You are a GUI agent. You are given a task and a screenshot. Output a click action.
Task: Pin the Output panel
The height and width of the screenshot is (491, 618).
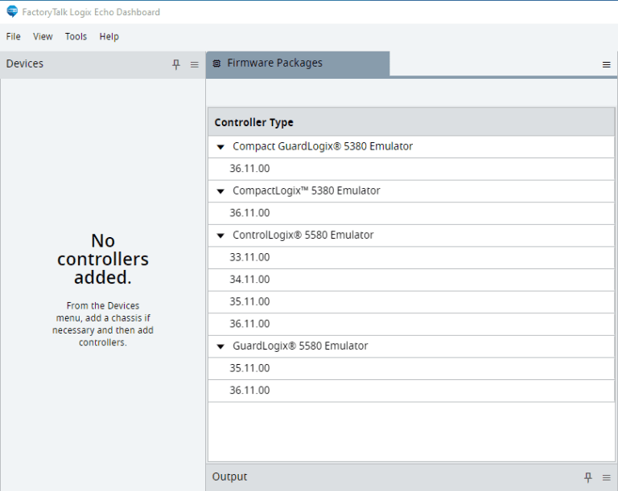click(588, 477)
